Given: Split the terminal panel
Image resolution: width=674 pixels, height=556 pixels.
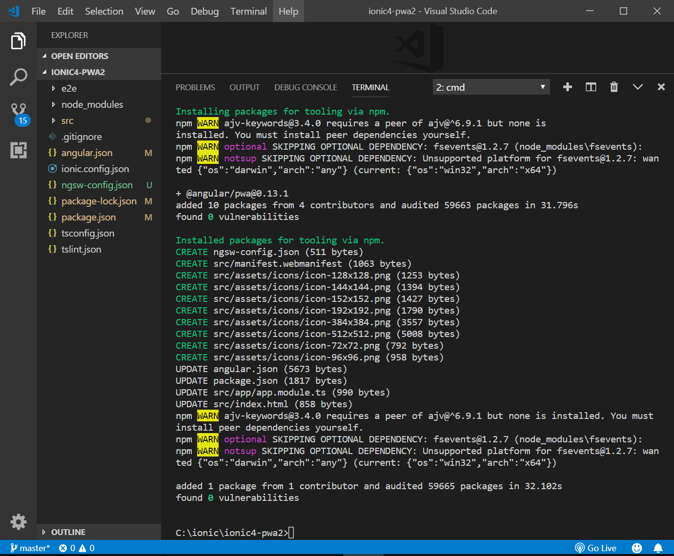Looking at the screenshot, I should click(x=591, y=87).
